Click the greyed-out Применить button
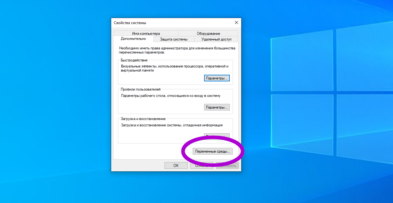The image size is (393, 203). coord(227,165)
